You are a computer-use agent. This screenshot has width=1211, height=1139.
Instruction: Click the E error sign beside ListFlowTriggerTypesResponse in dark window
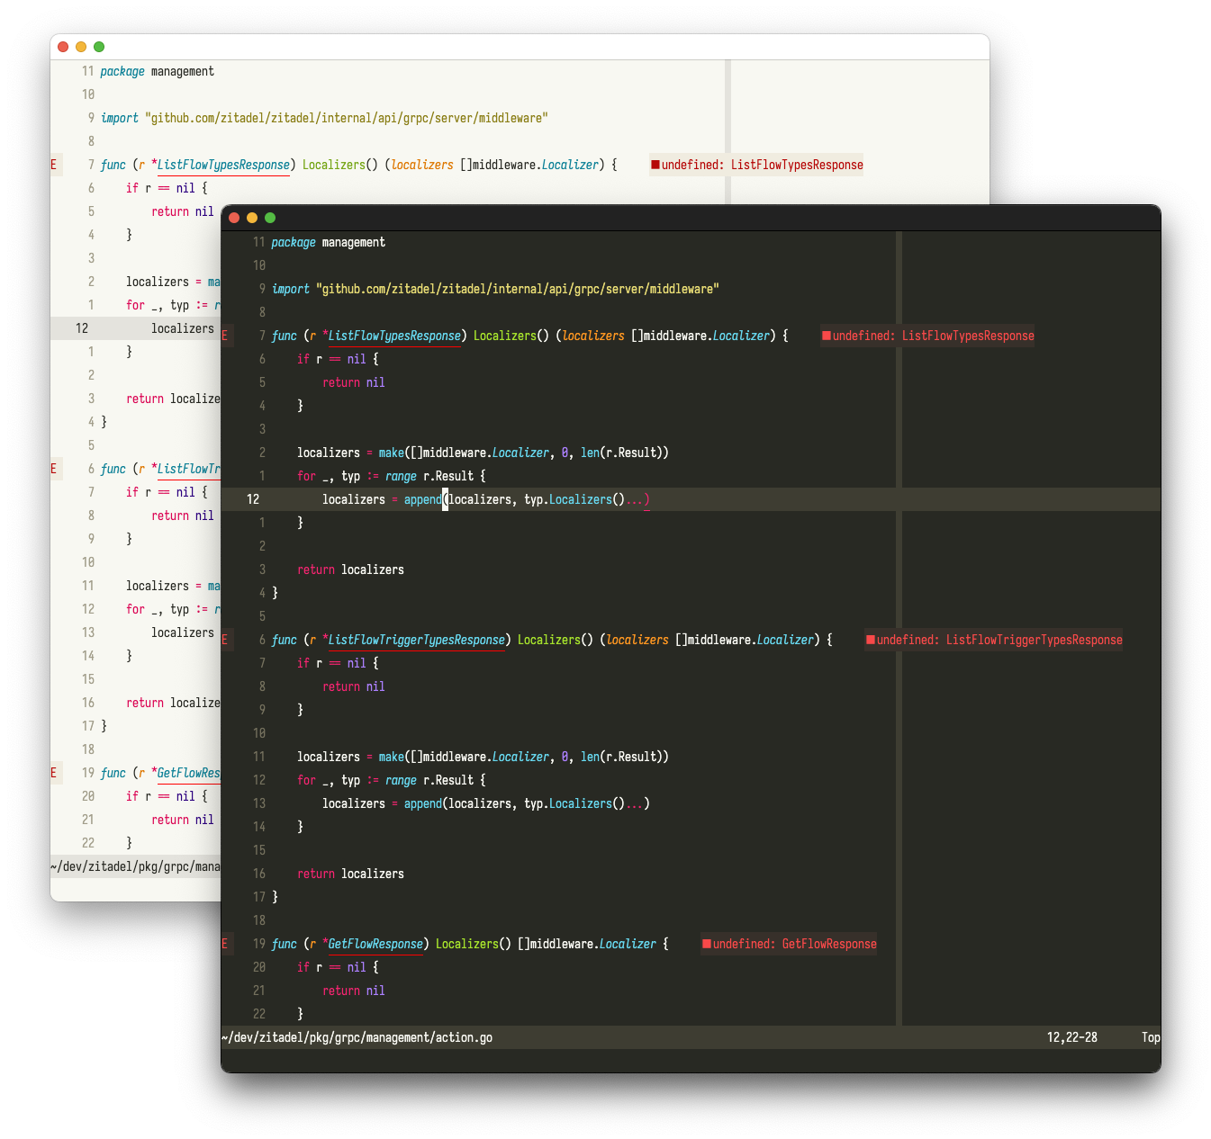coord(225,640)
